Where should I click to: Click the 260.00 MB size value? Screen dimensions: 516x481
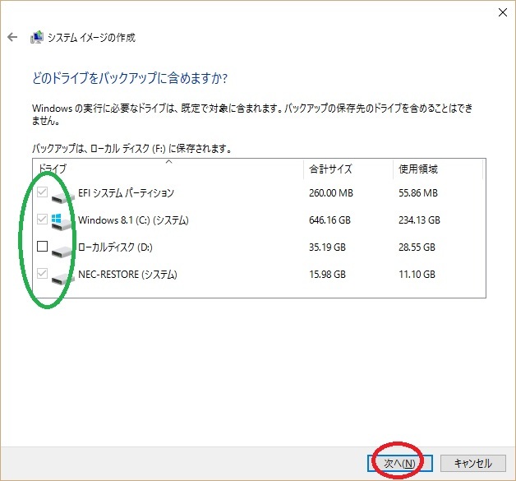(331, 193)
